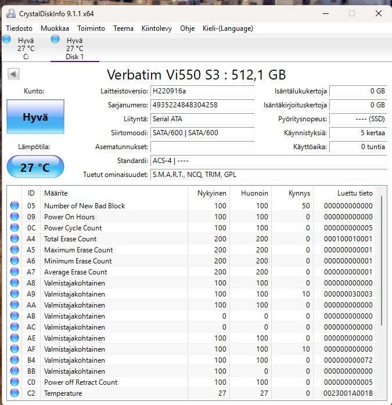Click the Tuetut ominaisuudet features field
This screenshot has height=405, width=392.
tap(268, 175)
